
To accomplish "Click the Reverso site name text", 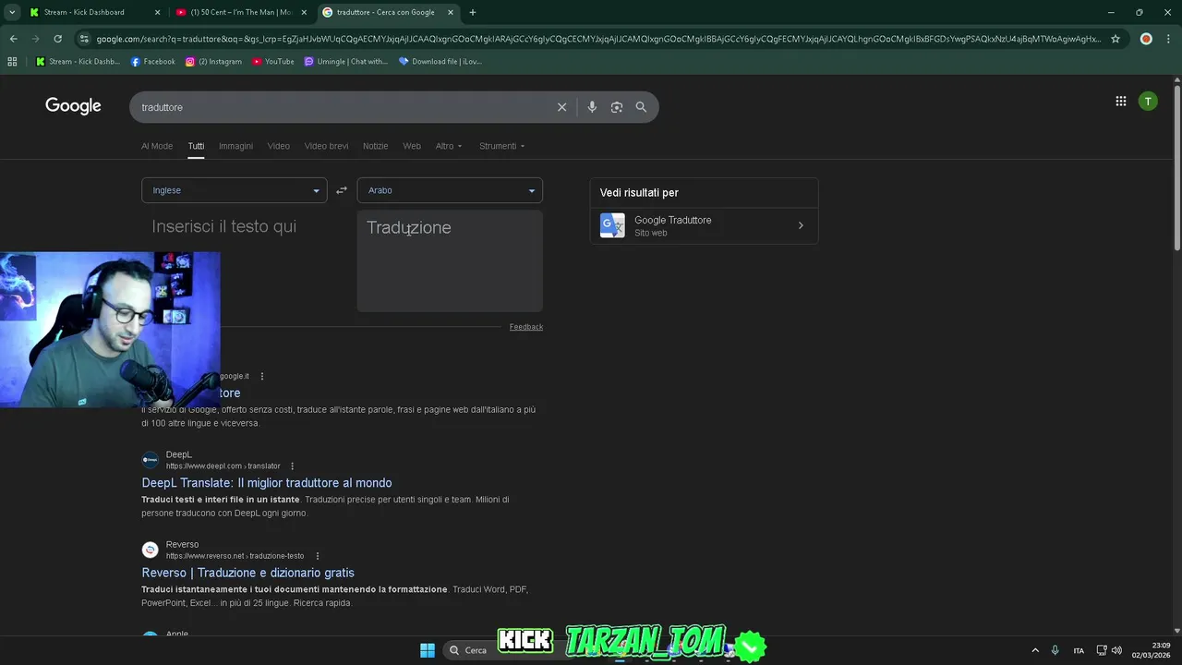I will click(x=182, y=544).
